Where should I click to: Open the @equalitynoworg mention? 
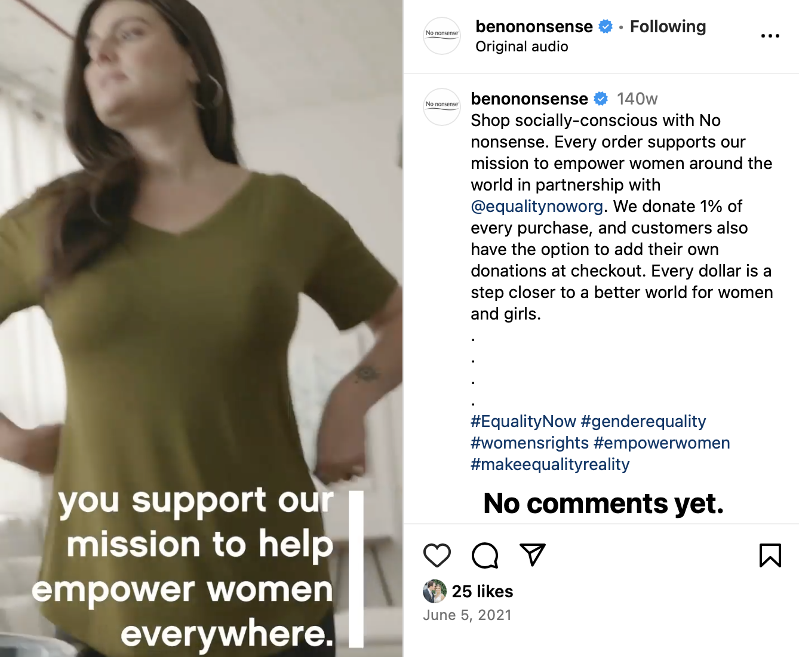(x=537, y=207)
